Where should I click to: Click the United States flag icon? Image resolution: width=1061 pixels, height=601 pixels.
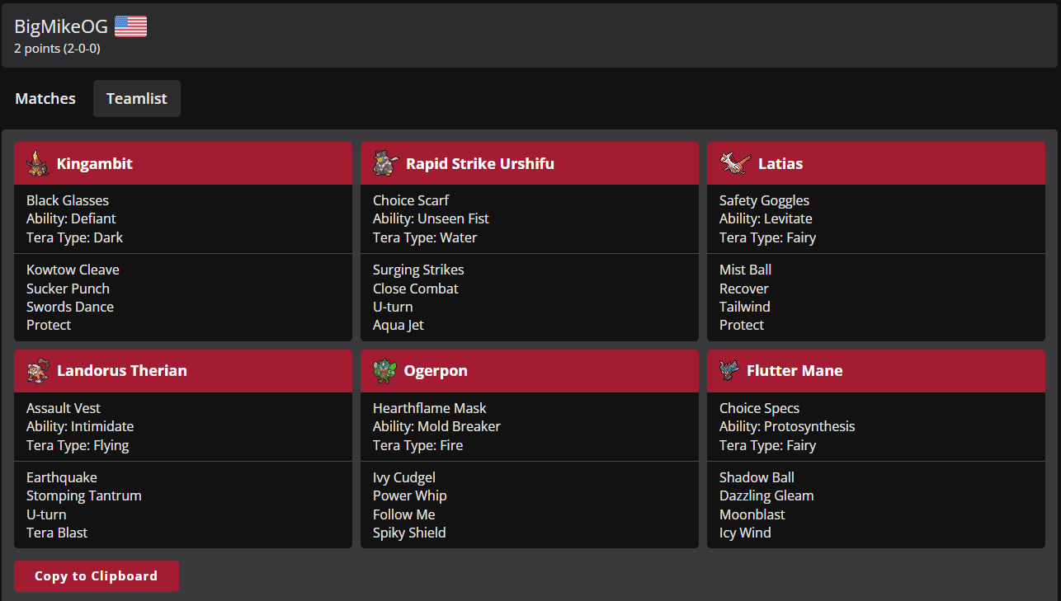tap(130, 26)
